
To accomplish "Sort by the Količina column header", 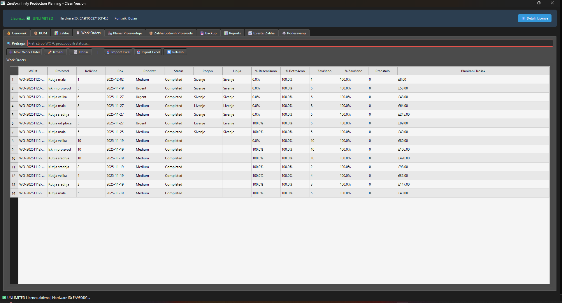I will pos(91,71).
